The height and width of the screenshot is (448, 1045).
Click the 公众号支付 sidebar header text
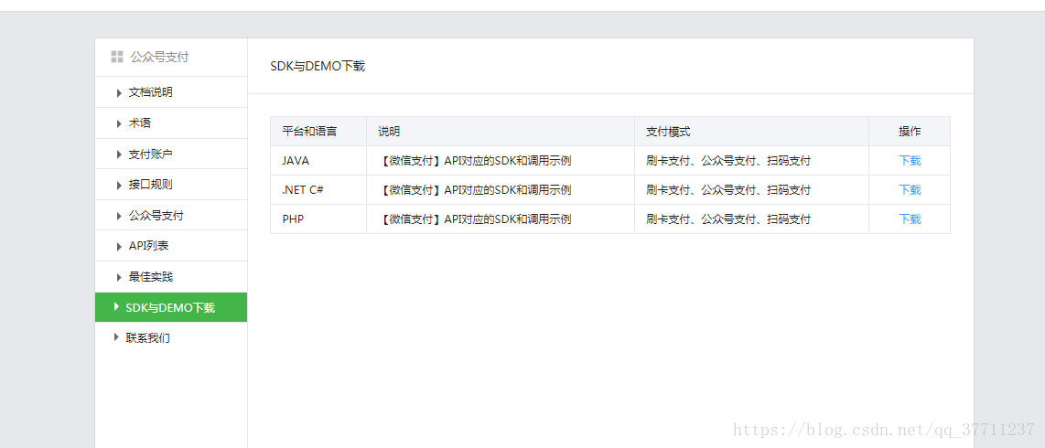click(159, 58)
